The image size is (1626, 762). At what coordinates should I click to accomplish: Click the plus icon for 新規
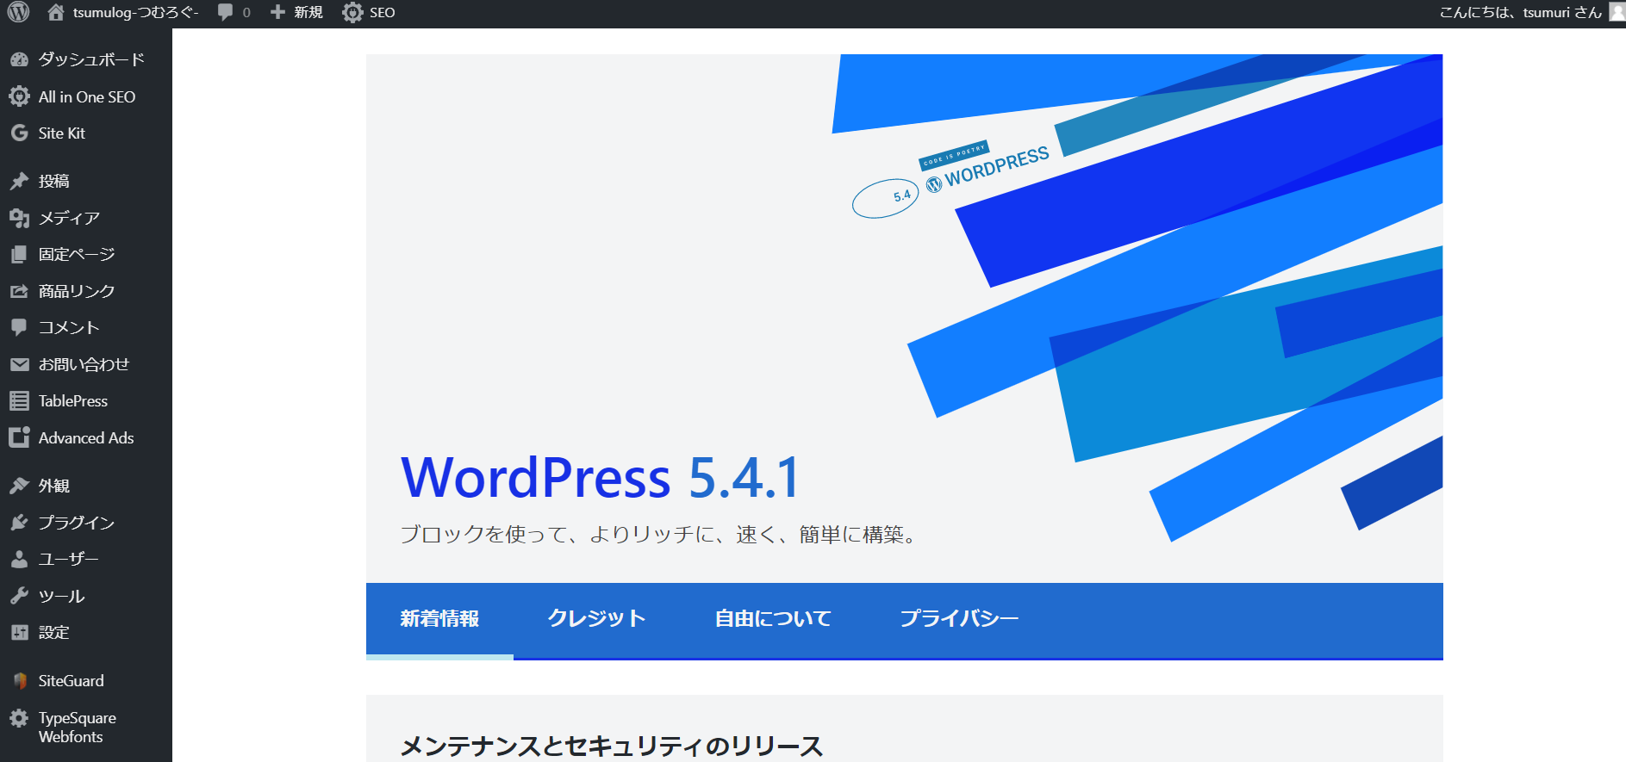pyautogui.click(x=277, y=12)
